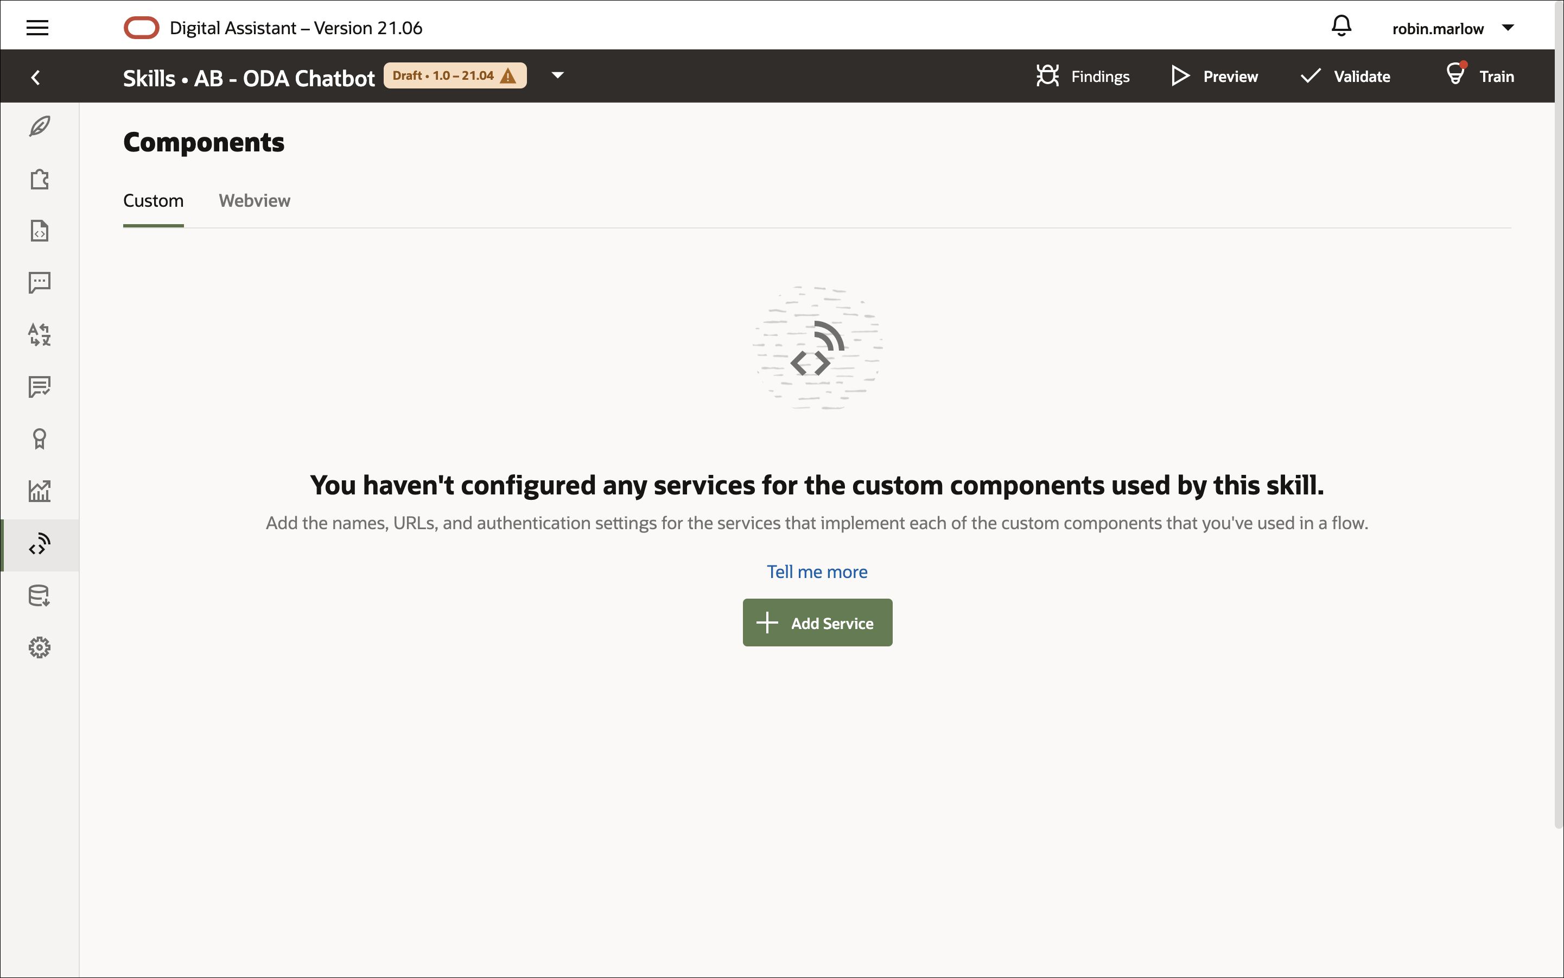Stay on the Custom components tab

click(152, 200)
